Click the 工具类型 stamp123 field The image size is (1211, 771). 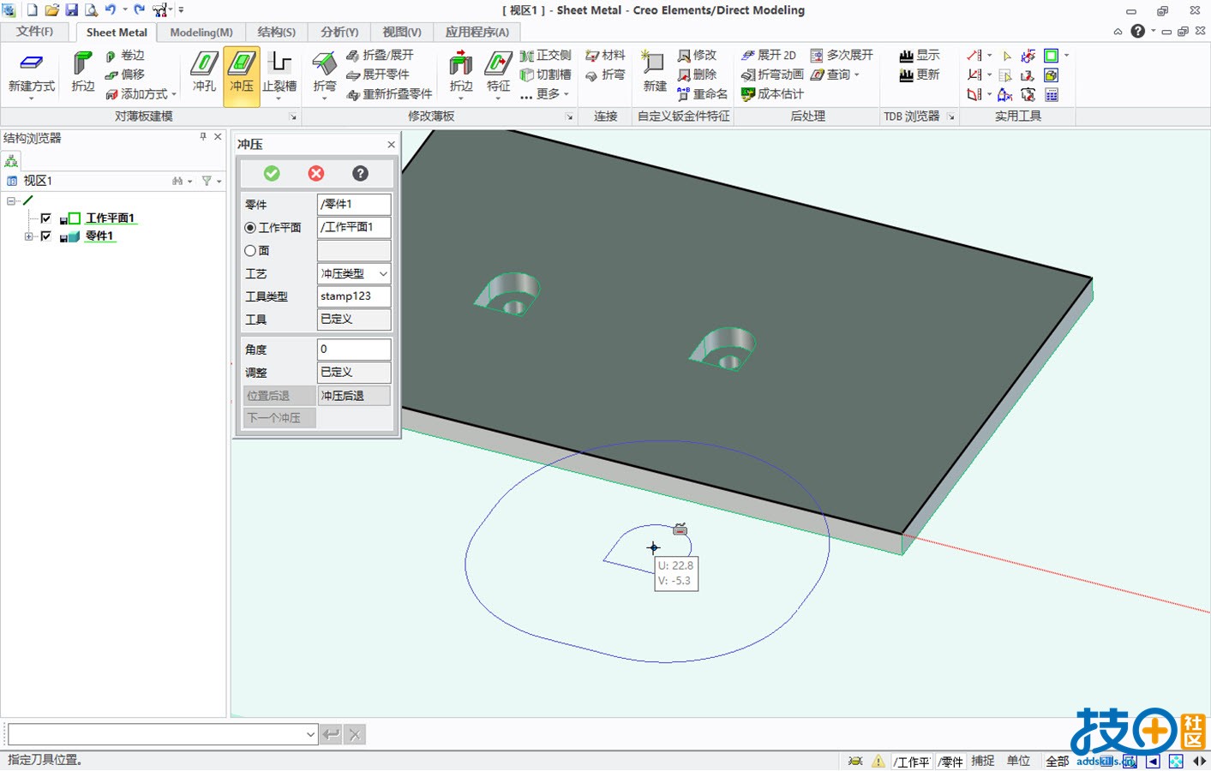click(354, 296)
